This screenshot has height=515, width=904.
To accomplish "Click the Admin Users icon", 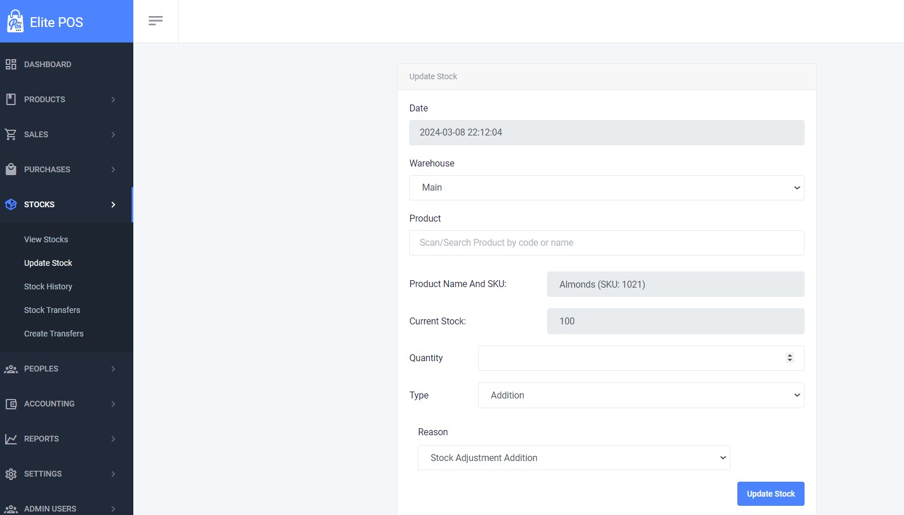I will [11, 509].
